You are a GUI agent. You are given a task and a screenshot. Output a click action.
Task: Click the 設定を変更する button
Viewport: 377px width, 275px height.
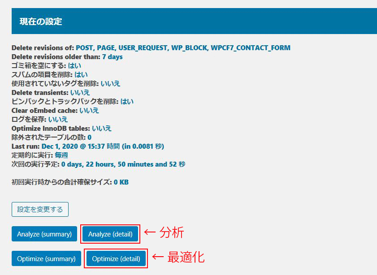pos(40,209)
